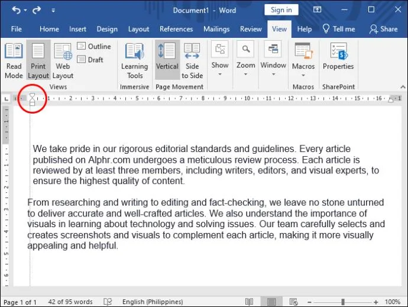This screenshot has height=307, width=408.
Task: Click the Undo arrow in title bar
Action: click(x=16, y=10)
